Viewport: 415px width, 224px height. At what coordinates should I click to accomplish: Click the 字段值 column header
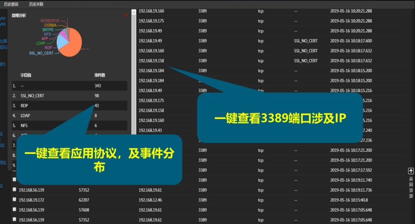(26, 75)
